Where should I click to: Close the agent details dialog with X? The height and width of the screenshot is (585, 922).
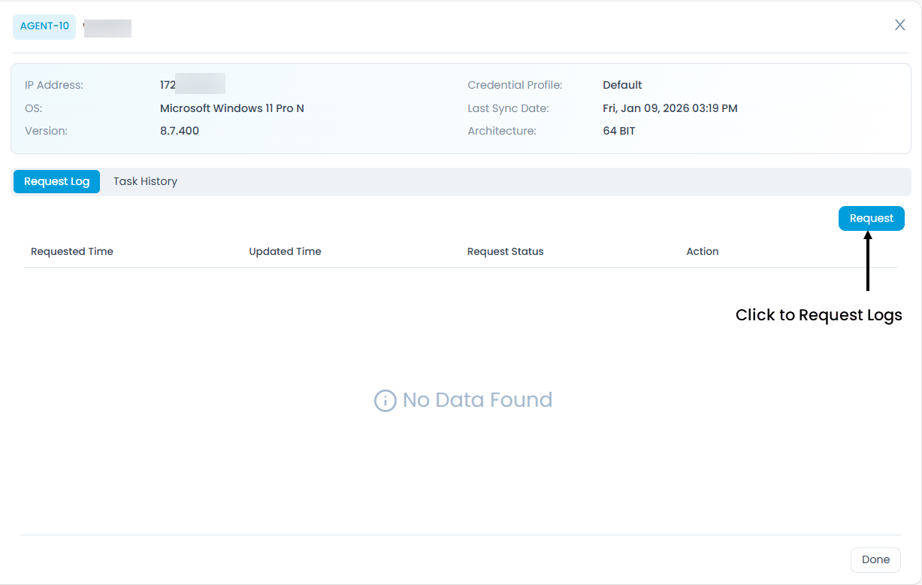(899, 25)
